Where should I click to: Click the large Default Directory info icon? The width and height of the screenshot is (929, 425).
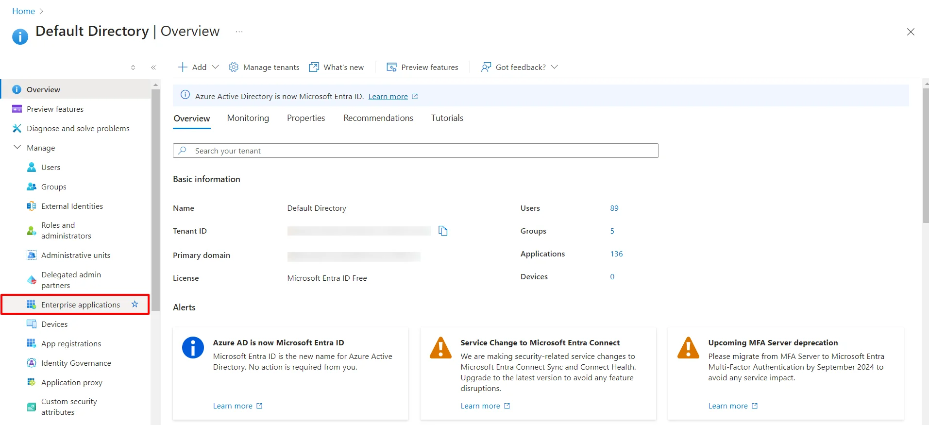coord(20,36)
